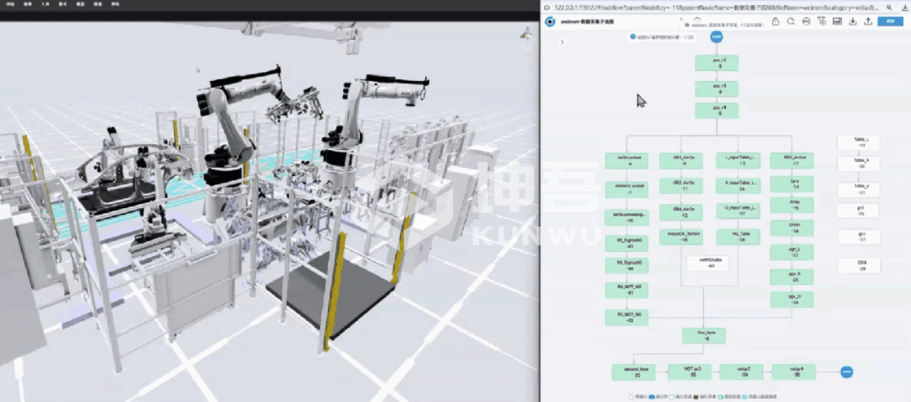Select the agv_L node
Image resolution: width=911 pixels, height=402 pixels.
[792, 252]
